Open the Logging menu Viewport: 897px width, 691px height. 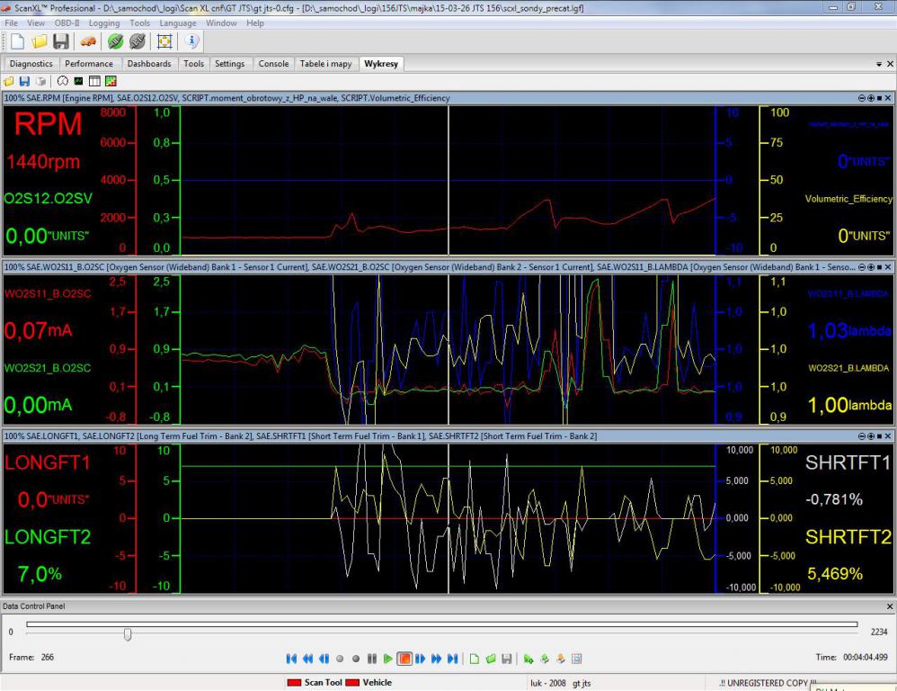point(104,22)
